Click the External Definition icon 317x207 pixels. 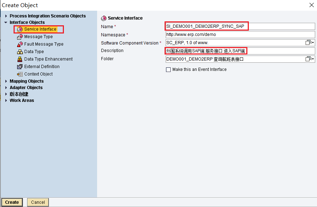pos(20,67)
